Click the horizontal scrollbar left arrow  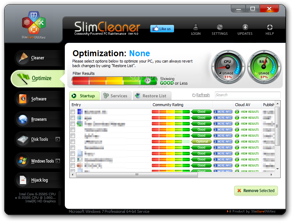[x=73, y=175]
